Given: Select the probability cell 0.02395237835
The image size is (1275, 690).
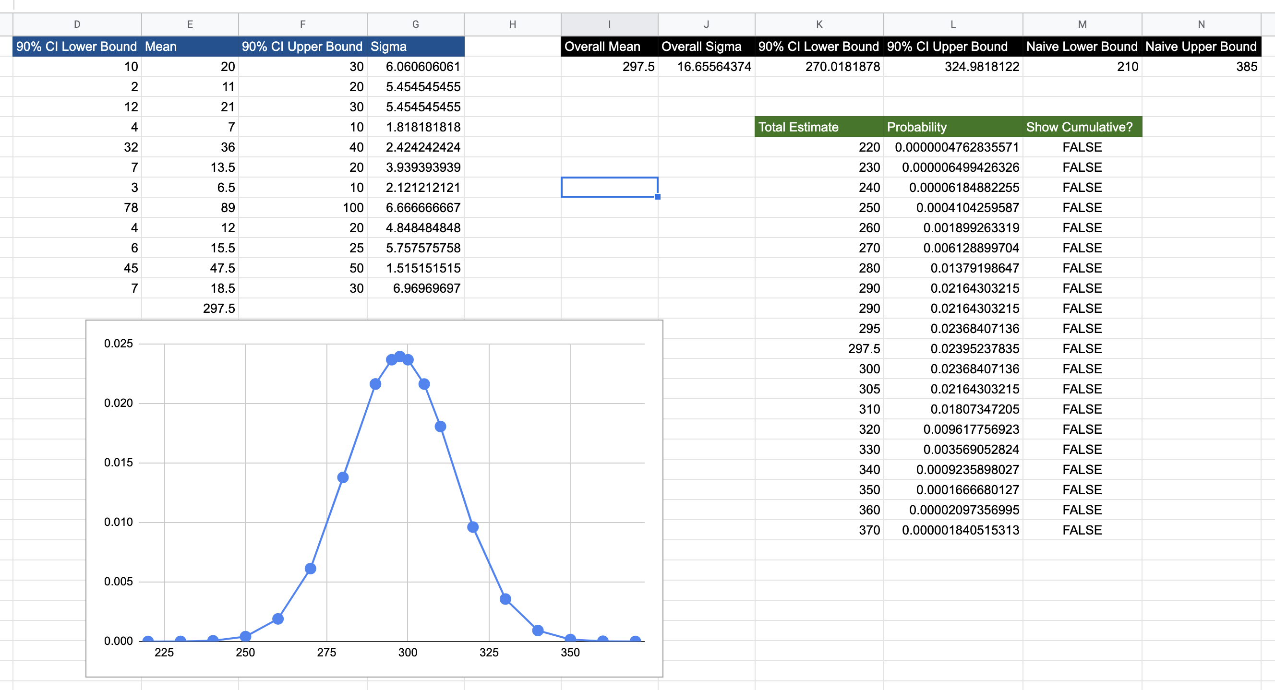Looking at the screenshot, I should coord(953,349).
